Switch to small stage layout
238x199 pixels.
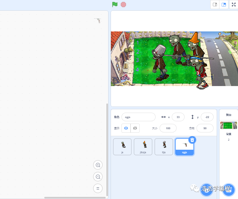click(215, 5)
